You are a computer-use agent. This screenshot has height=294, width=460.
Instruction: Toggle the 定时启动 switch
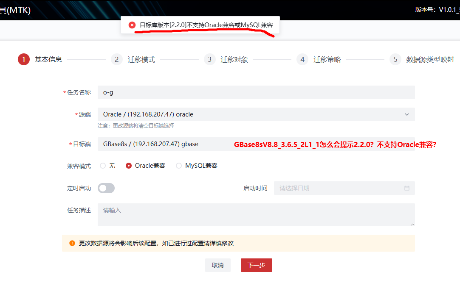(106, 188)
